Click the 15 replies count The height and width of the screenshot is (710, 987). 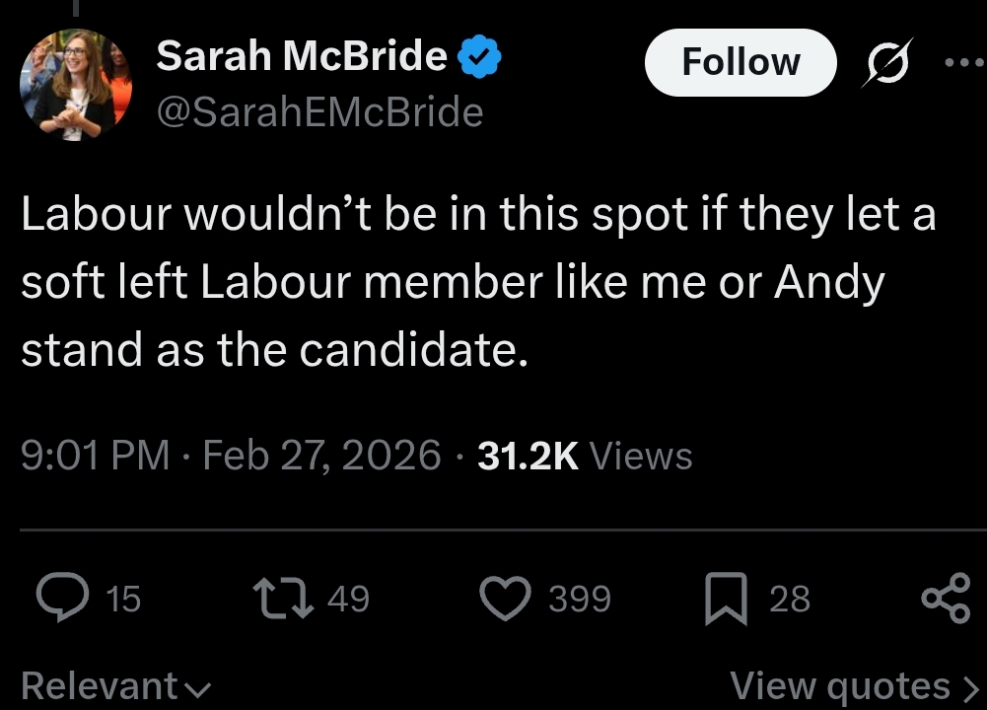[x=123, y=599]
